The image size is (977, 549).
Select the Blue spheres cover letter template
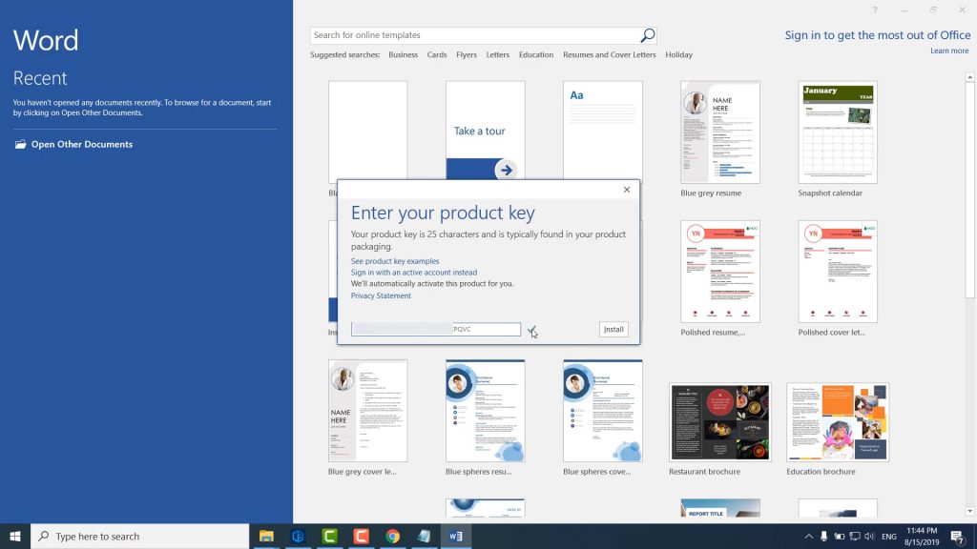[603, 411]
